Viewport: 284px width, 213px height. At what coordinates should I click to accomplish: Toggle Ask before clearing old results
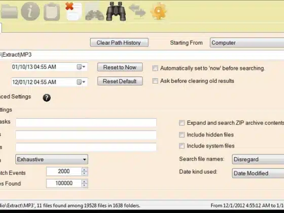pyautogui.click(x=155, y=81)
